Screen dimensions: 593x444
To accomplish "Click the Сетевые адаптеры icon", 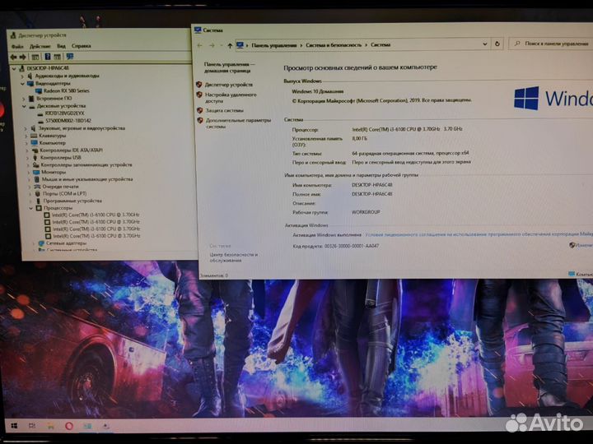I will 41,243.
